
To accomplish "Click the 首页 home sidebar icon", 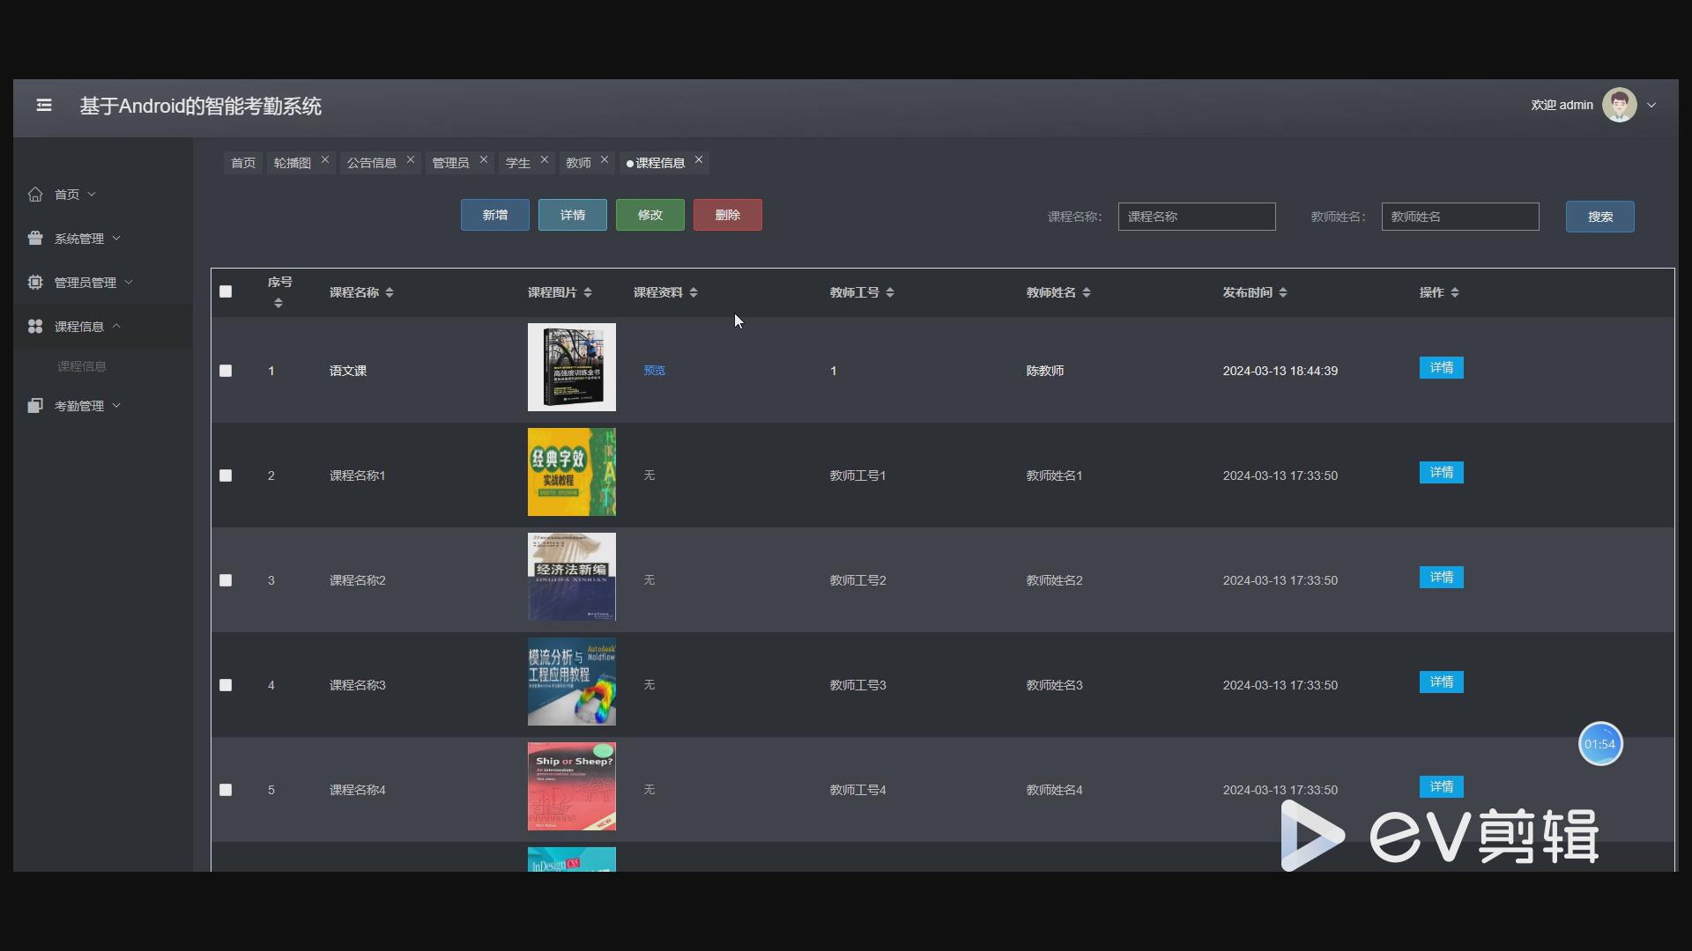I will click(35, 195).
